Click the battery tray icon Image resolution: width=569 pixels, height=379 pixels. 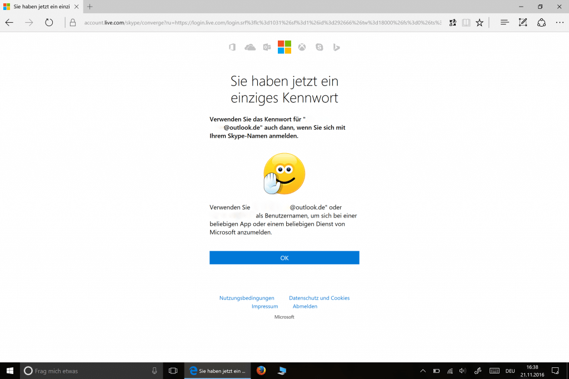tap(437, 371)
